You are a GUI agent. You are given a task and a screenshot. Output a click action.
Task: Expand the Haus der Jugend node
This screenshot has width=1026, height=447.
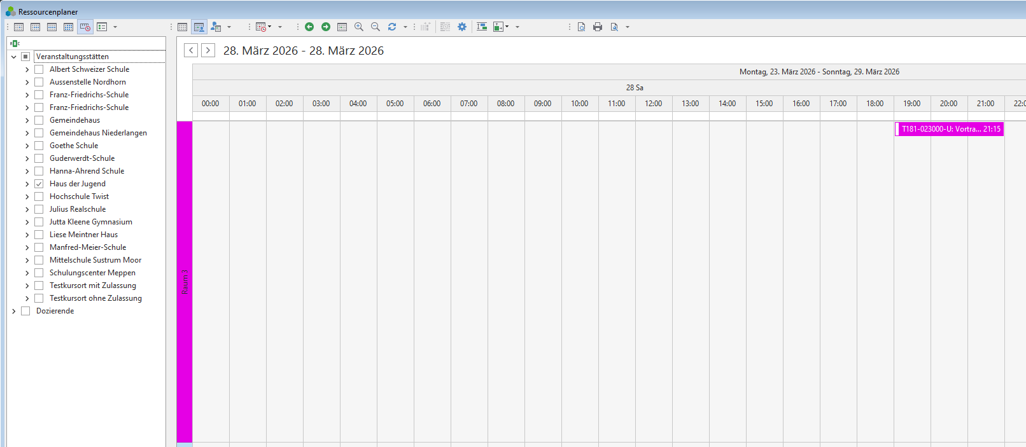[27, 184]
